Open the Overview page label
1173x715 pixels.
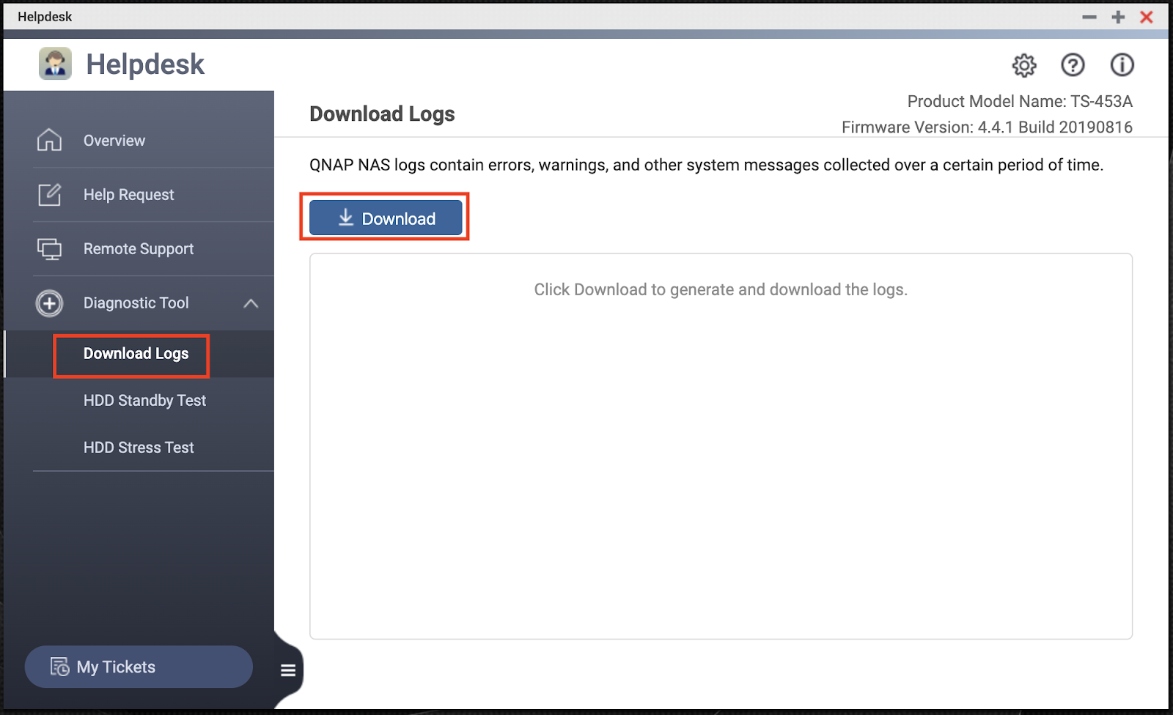114,141
